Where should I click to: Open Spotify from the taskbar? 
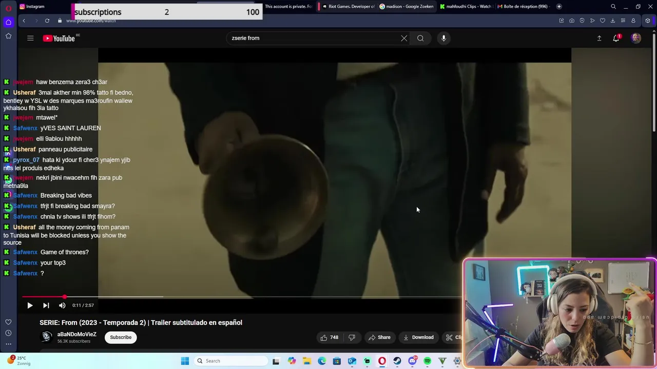pyautogui.click(x=427, y=361)
